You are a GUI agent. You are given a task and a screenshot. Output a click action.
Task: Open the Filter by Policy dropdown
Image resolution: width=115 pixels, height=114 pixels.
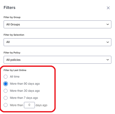click(x=58, y=60)
